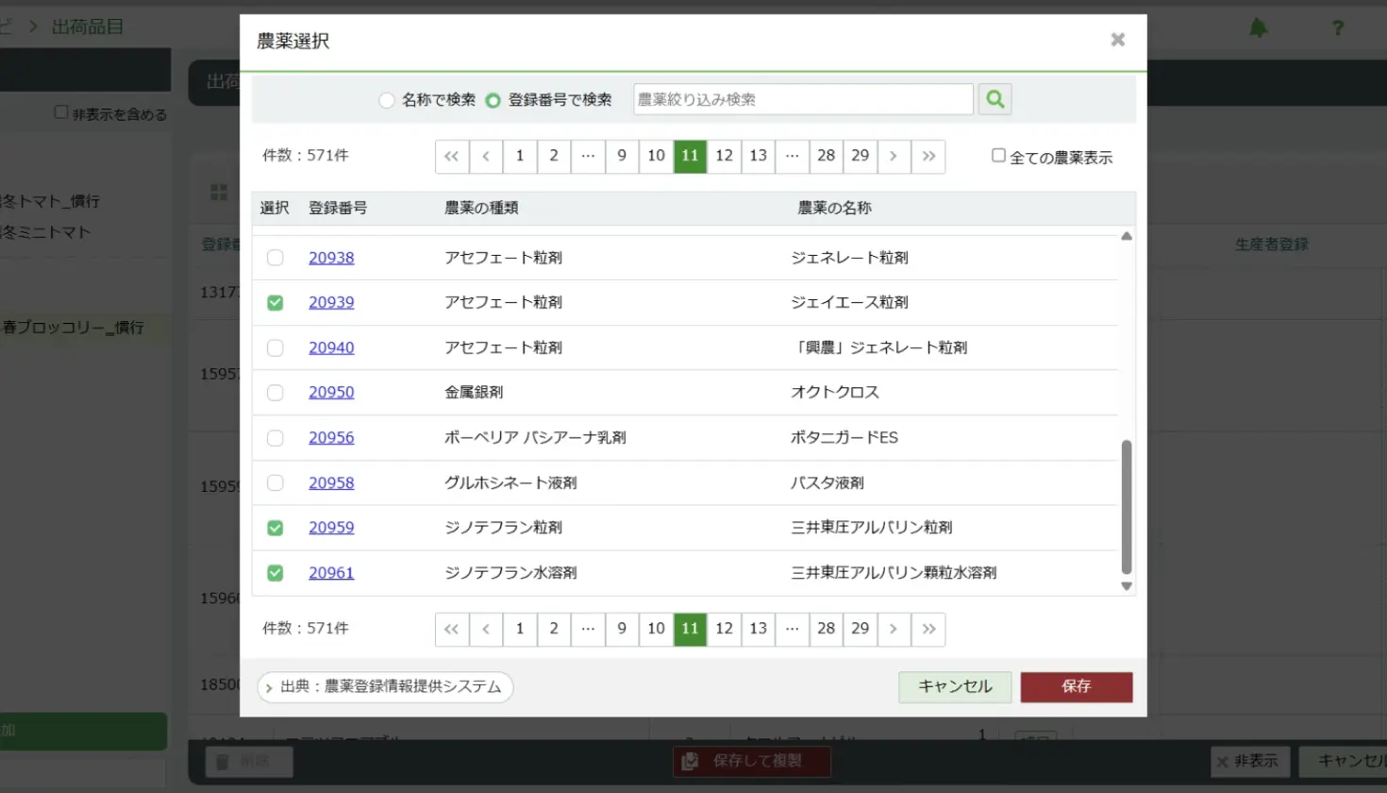
Task: Click the green search magnifier icon
Action: pos(994,99)
